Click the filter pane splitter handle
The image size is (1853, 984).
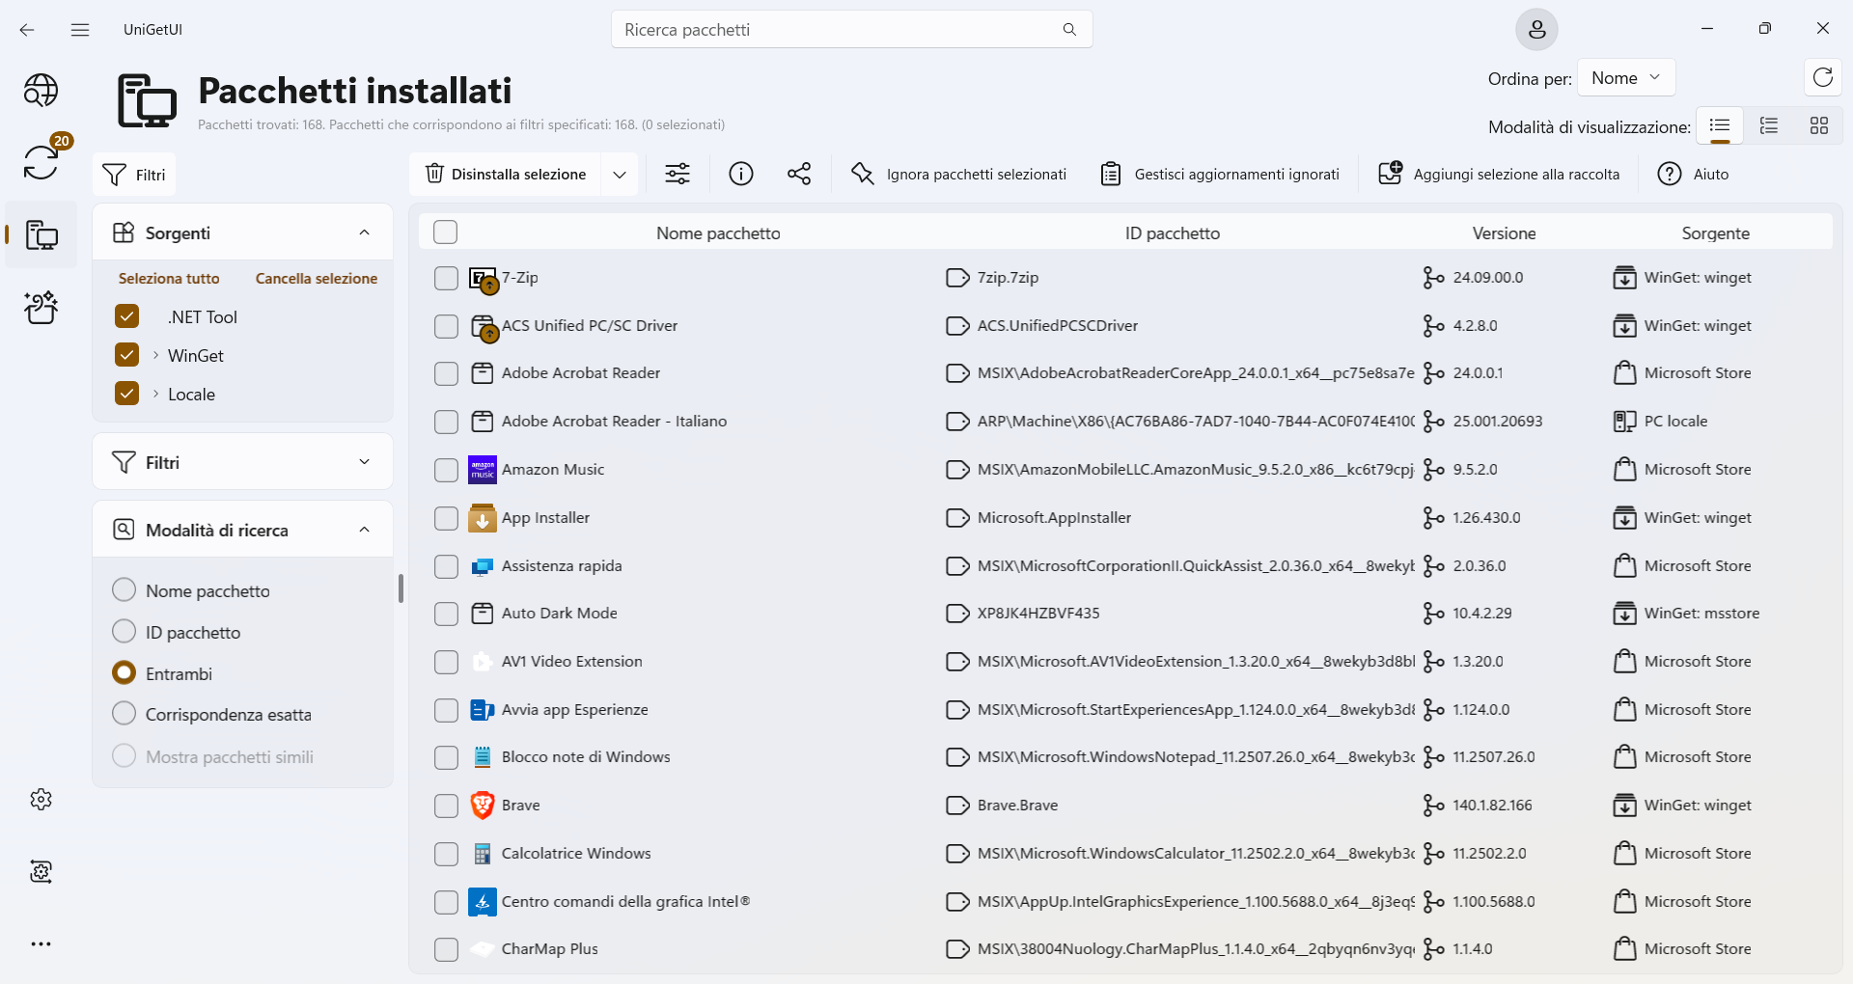click(x=401, y=588)
